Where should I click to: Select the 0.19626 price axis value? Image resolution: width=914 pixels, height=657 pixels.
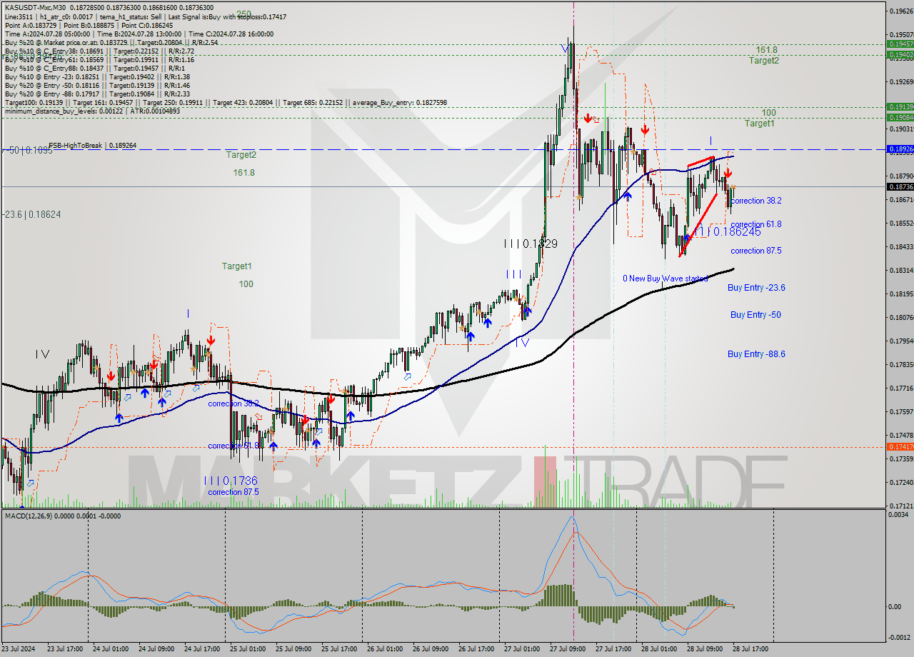tap(901, 11)
